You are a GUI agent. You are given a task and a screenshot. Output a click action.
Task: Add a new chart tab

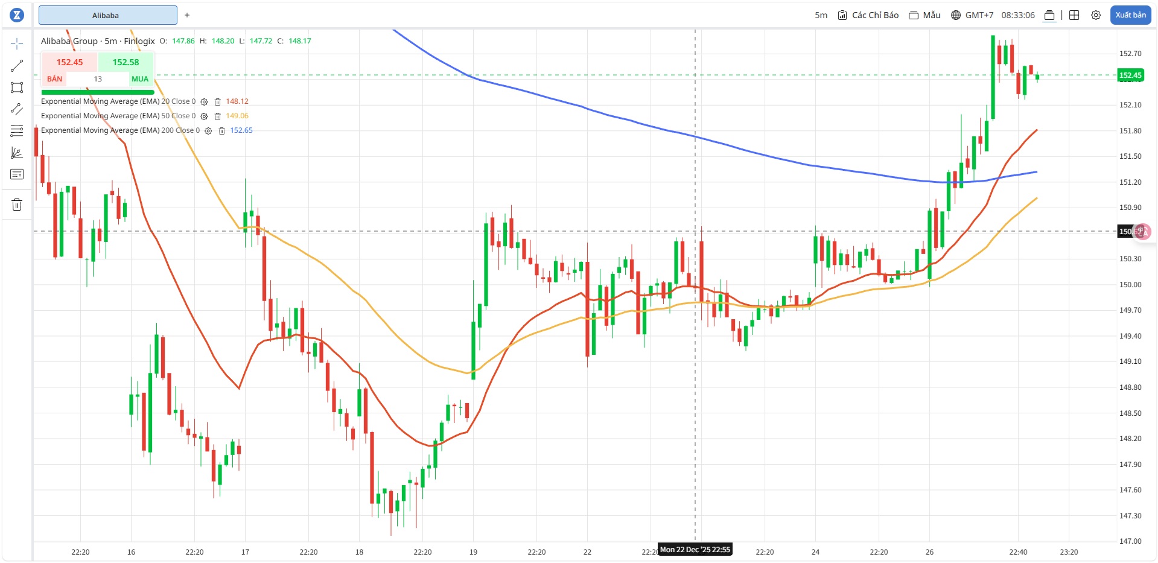pyautogui.click(x=187, y=15)
